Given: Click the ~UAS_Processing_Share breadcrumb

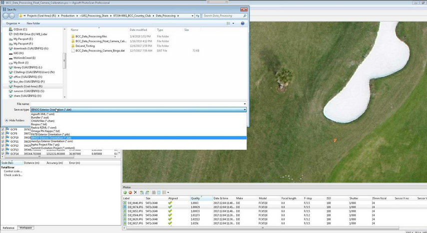Looking at the screenshot, I should 94,16.
